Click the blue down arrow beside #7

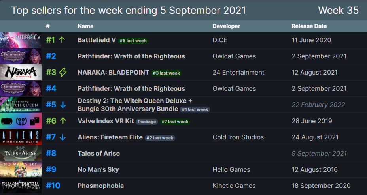point(62,137)
